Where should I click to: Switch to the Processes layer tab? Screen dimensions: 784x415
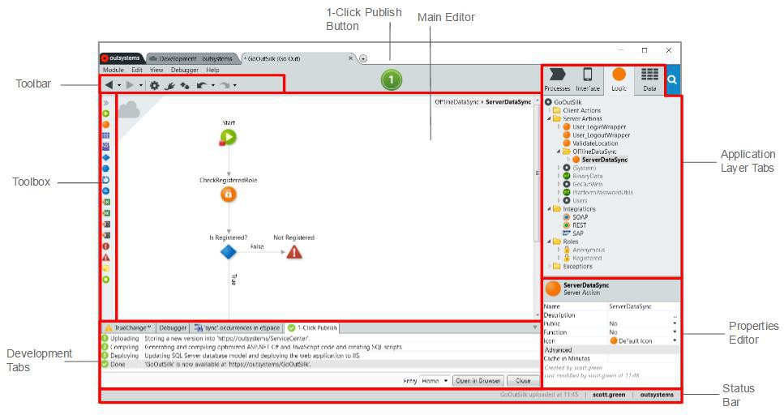pyautogui.click(x=557, y=80)
